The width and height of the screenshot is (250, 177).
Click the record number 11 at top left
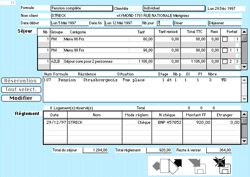[13, 3]
